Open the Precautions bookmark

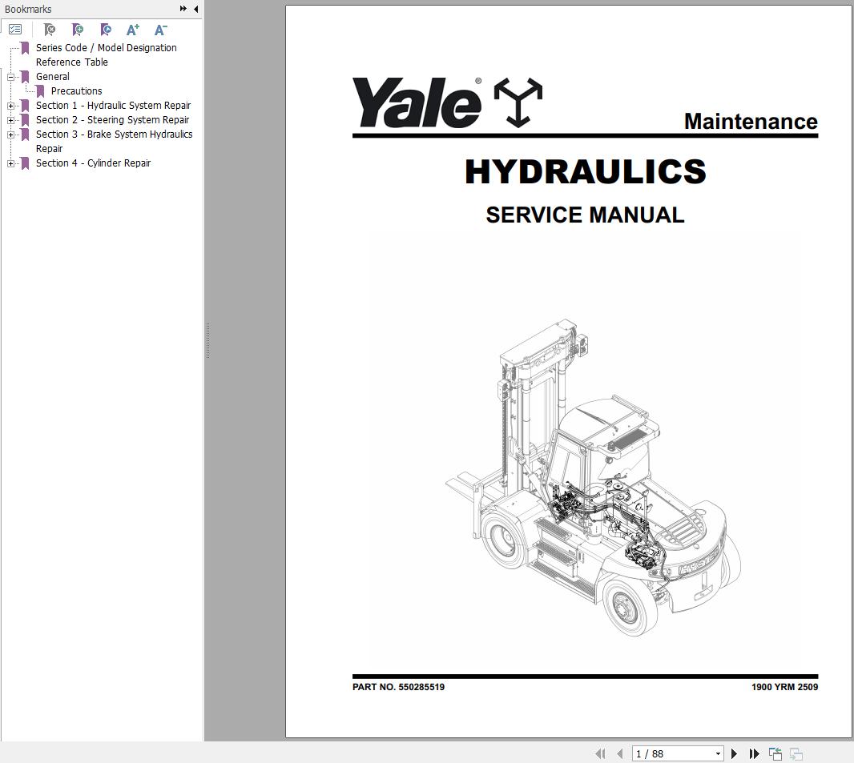[x=76, y=91]
